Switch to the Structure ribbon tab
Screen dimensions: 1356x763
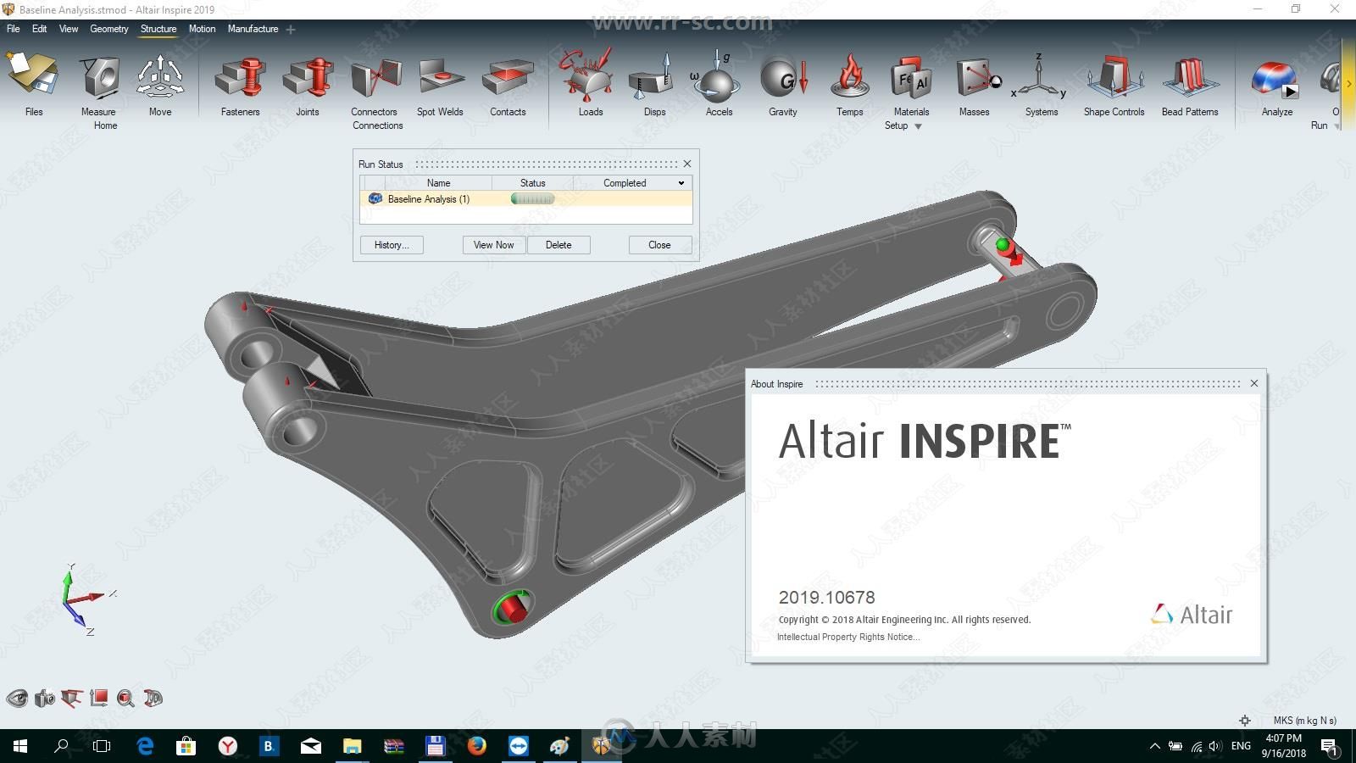pyautogui.click(x=158, y=29)
